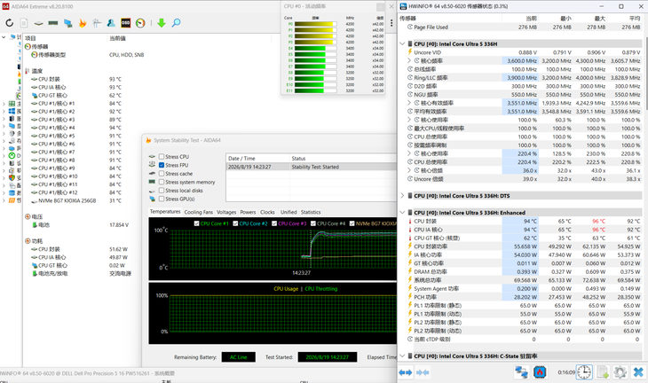648x383 pixels.
Task: Toggle CPU Core #1 graph checkbox
Action: [x=196, y=223]
